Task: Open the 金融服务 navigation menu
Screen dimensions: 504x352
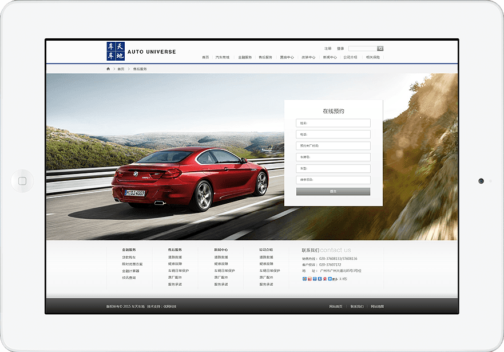Action: point(245,57)
